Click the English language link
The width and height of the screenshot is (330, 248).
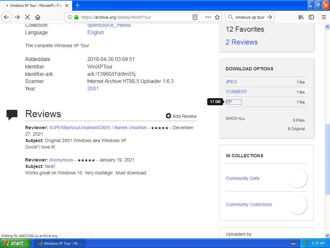(x=95, y=33)
